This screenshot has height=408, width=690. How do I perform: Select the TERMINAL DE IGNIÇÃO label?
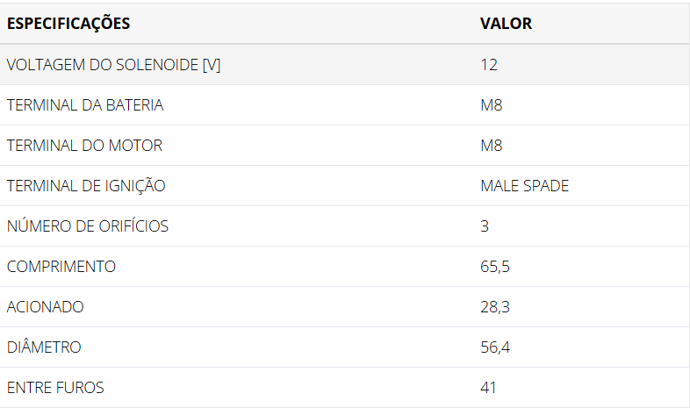(86, 186)
